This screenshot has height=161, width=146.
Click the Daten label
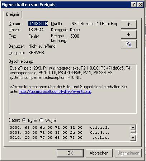14,120
